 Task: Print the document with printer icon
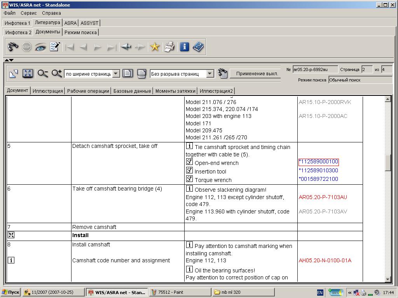pos(169,47)
